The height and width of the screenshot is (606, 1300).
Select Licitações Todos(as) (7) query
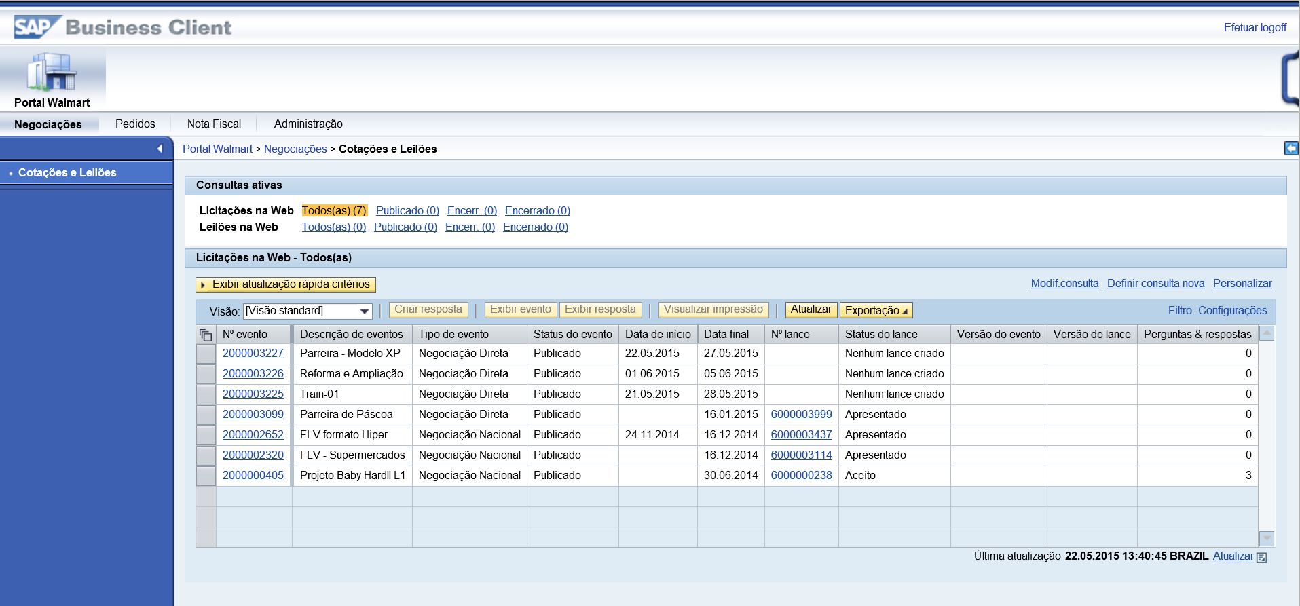click(334, 210)
